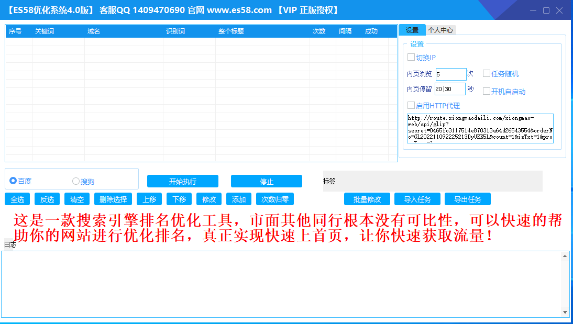Click the 导出任务 export button
The width and height of the screenshot is (573, 324).
coord(467,199)
